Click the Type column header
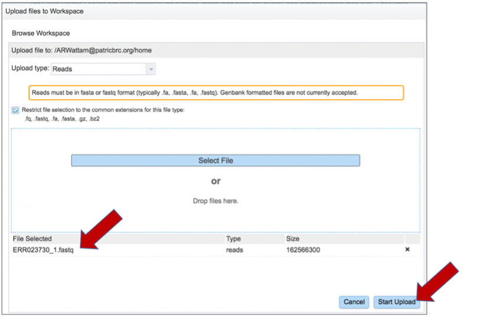This screenshot has width=480, height=319. coord(233,239)
